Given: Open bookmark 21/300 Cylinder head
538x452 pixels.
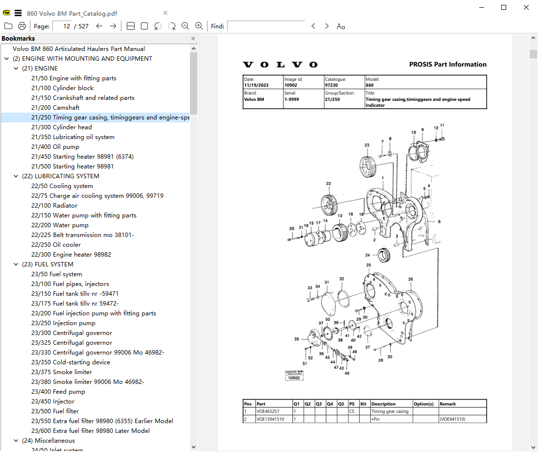Looking at the screenshot, I should [61, 127].
